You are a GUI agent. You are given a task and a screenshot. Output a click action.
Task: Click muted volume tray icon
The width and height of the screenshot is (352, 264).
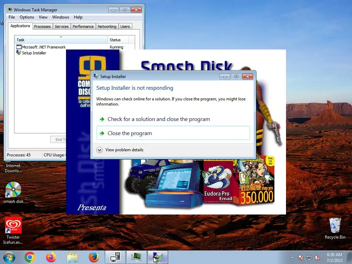(317, 257)
